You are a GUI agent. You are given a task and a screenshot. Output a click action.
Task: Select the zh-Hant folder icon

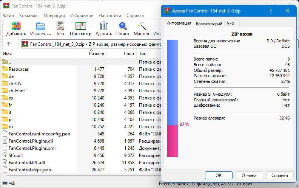pos(5,90)
